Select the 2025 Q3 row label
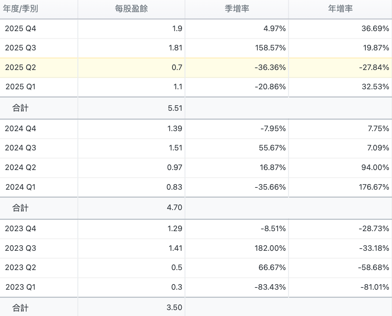 (20, 48)
